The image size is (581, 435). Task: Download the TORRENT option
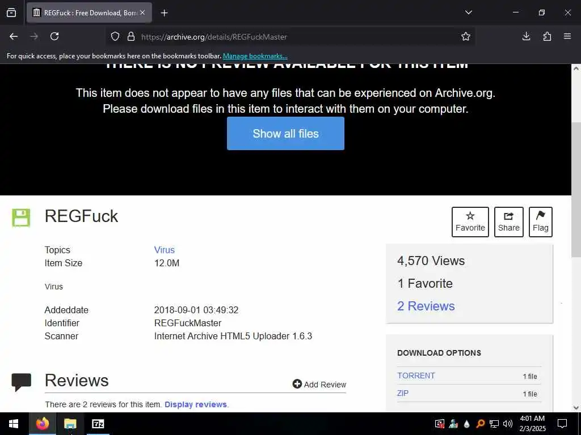(x=416, y=376)
